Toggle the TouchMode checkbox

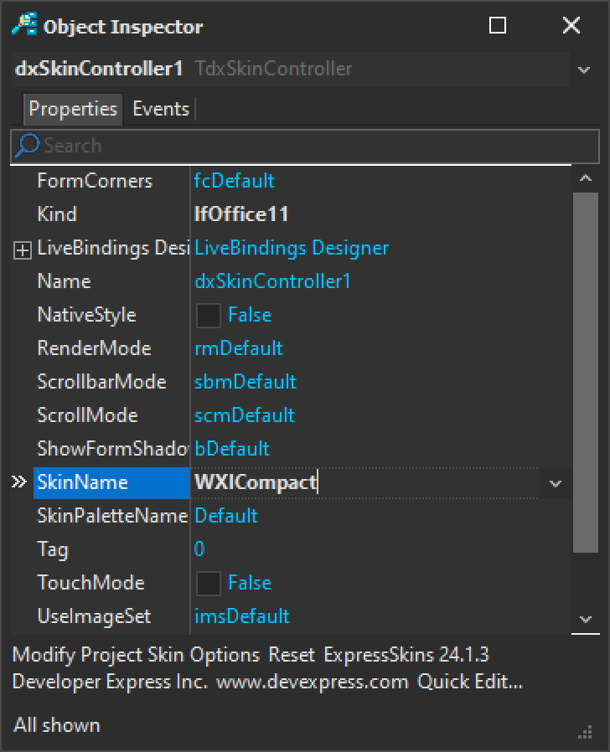click(208, 584)
